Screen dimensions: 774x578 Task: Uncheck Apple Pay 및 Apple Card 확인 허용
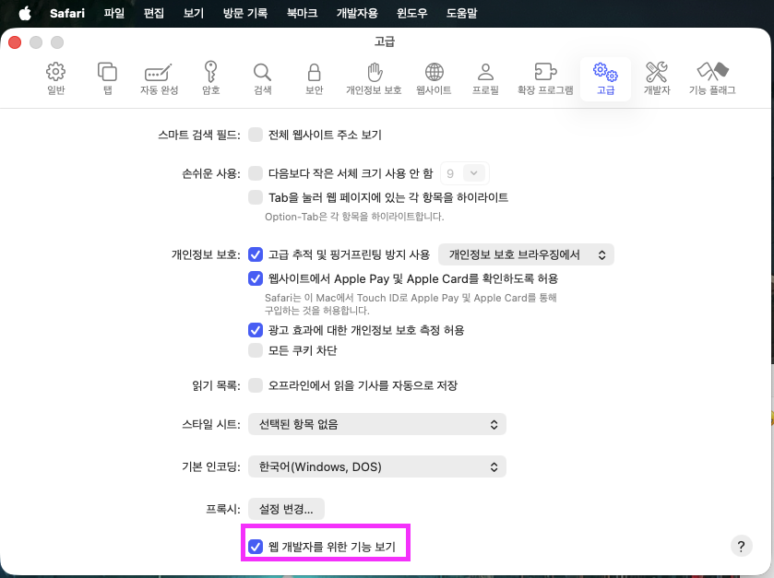coord(256,278)
